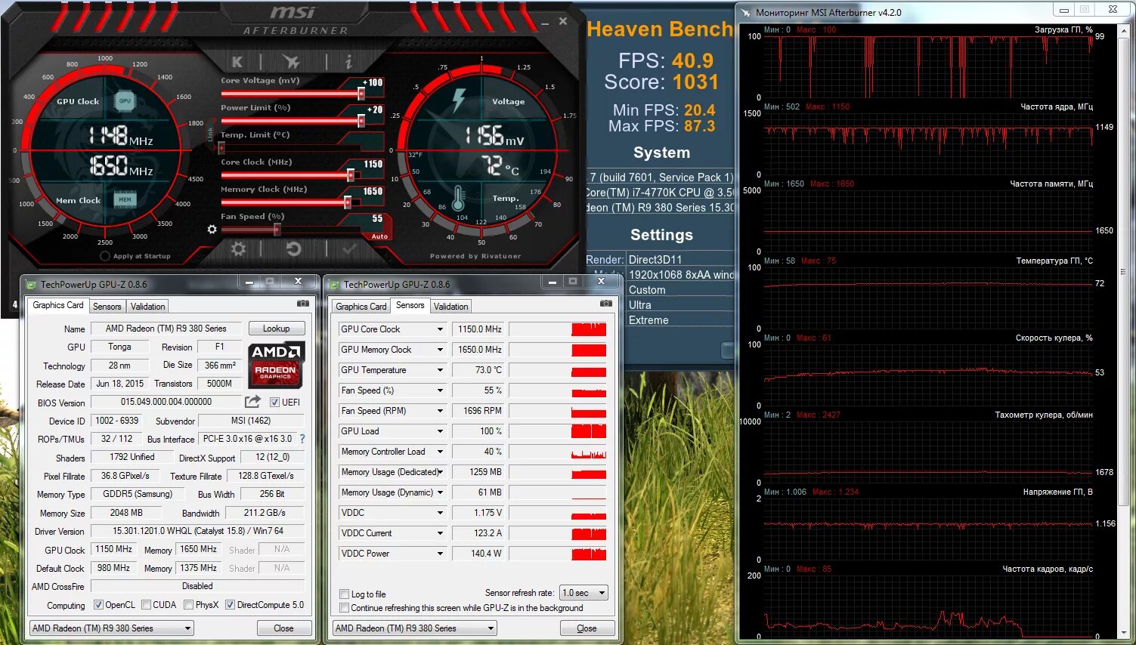1136x645 pixels.
Task: Toggle the DirectCompute 5.0 checkbox
Action: [x=230, y=605]
